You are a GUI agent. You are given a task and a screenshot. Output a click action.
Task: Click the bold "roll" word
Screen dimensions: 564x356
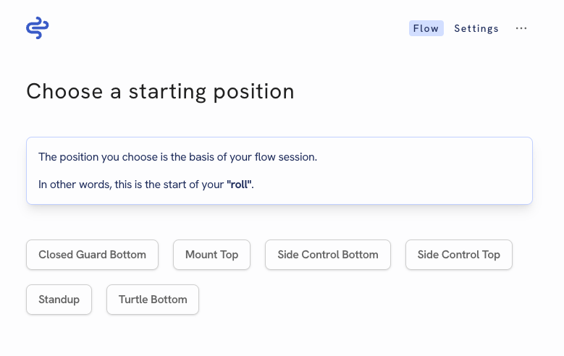click(x=239, y=185)
